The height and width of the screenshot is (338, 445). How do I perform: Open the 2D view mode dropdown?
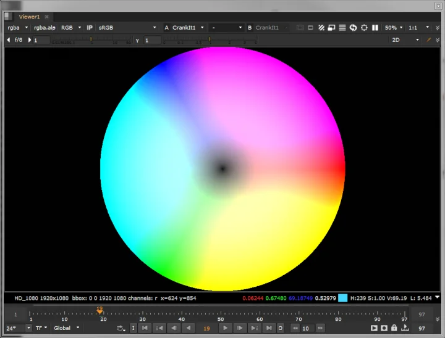pyautogui.click(x=405, y=40)
